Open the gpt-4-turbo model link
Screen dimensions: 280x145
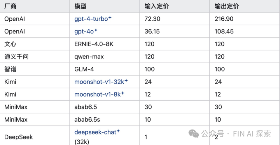click(x=91, y=19)
